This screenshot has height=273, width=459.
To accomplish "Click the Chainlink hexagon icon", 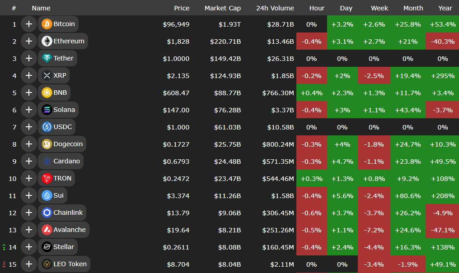I will point(47,213).
